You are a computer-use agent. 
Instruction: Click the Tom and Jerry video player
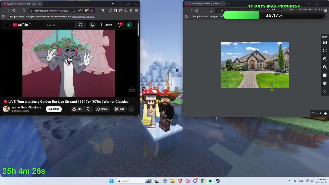coord(69,63)
